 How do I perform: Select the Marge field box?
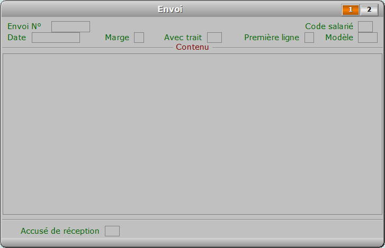[139, 38]
